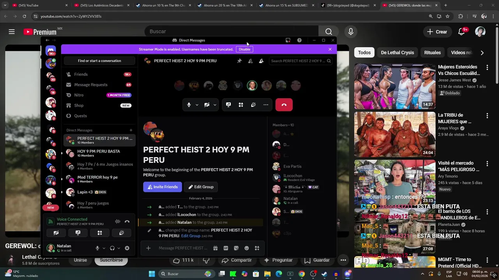Show next YouTube filter chips arrow
Viewport: 499px width, 280px height.
[x=482, y=52]
